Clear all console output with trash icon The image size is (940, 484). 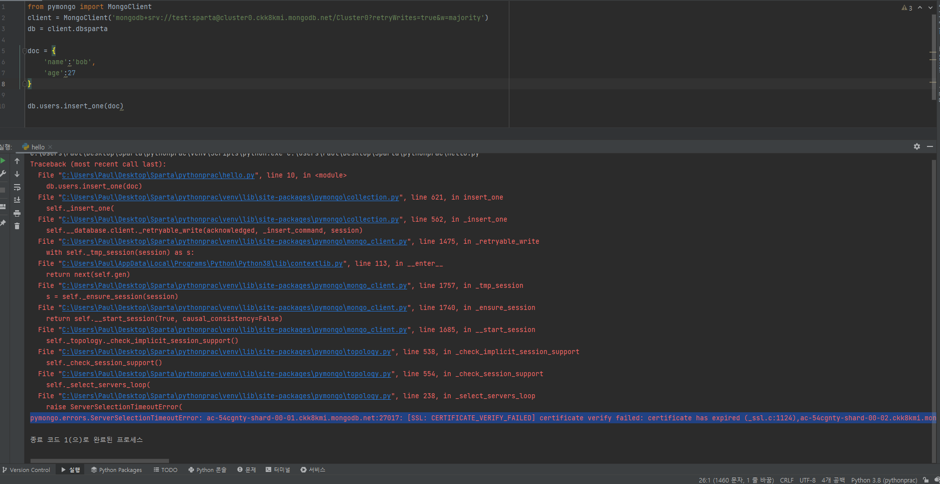(17, 226)
